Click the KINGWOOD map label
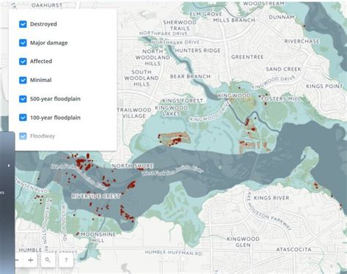The width and height of the screenshot is (347, 274). [x=234, y=95]
